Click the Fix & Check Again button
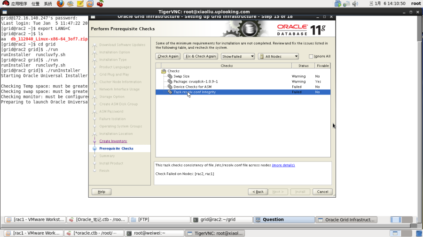Screen dimensions: 423x237 point(201,56)
